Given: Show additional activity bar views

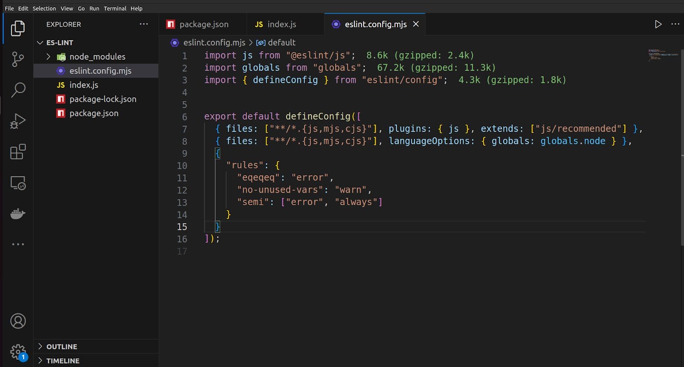Looking at the screenshot, I should point(18,244).
